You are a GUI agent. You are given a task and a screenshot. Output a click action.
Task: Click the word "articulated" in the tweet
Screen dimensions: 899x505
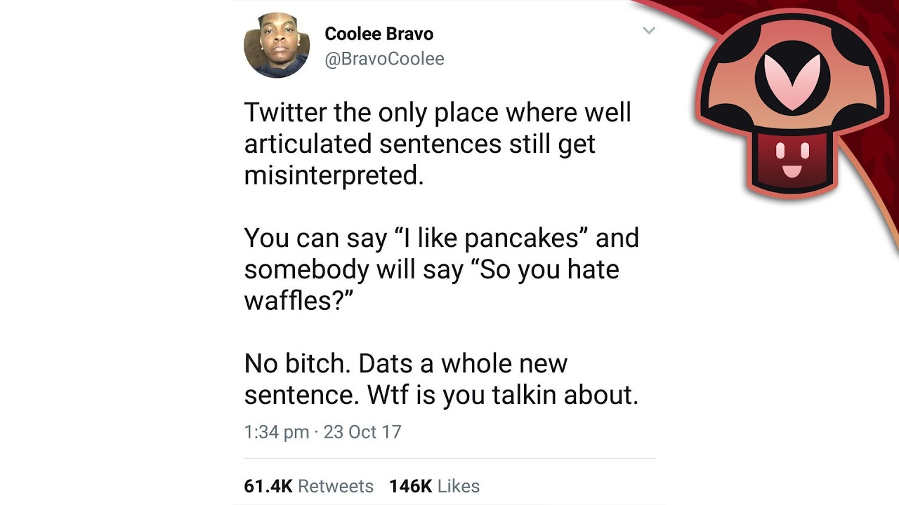[x=308, y=144]
